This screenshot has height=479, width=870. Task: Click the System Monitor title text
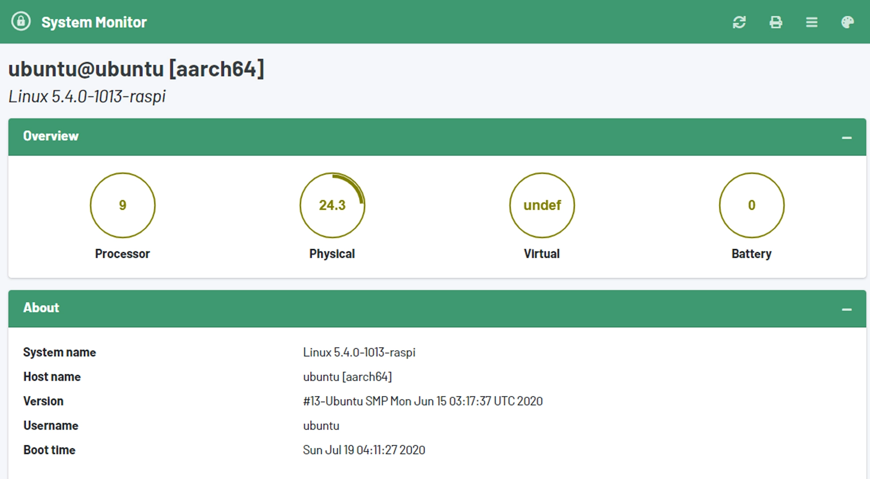pos(94,22)
